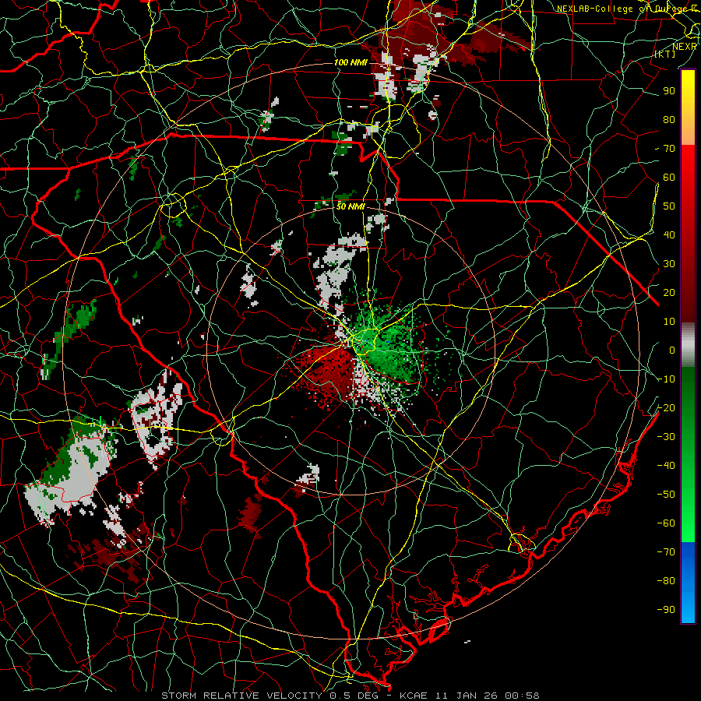
Task: Click the [KT] units label above scale
Action: tap(665, 54)
